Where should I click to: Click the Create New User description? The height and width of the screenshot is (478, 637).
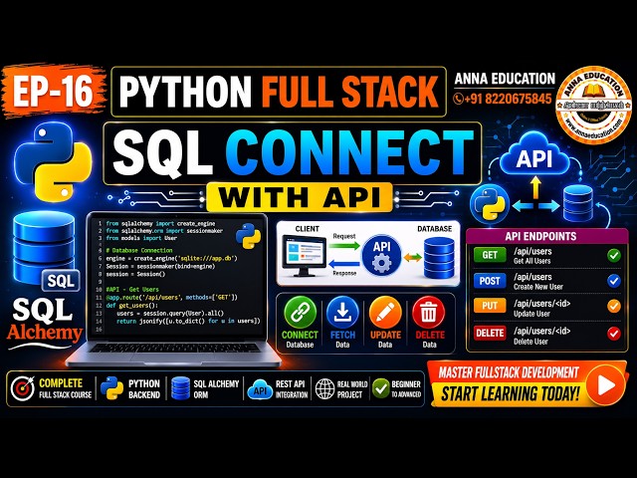[x=538, y=287]
